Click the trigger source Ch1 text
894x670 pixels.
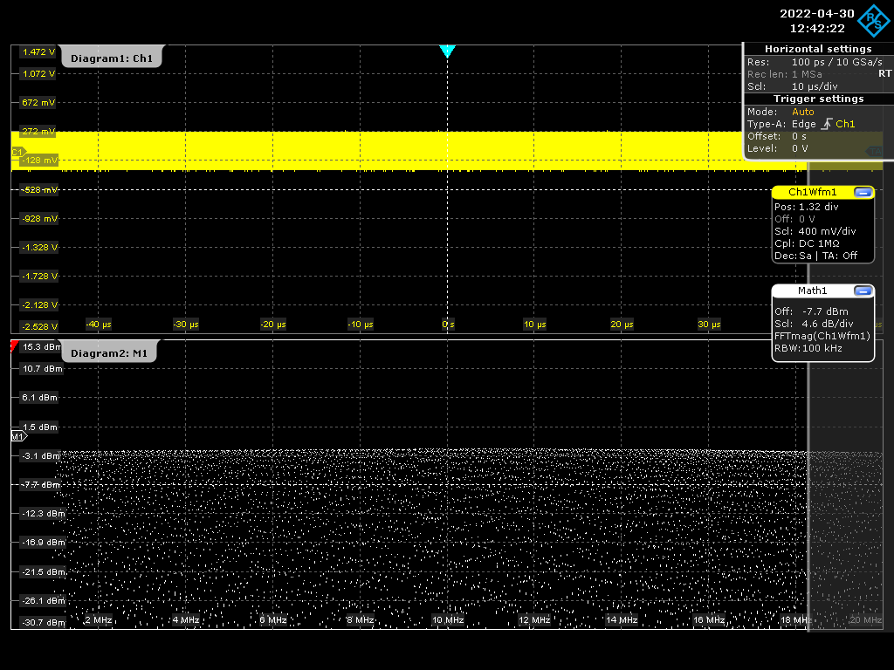(x=845, y=124)
